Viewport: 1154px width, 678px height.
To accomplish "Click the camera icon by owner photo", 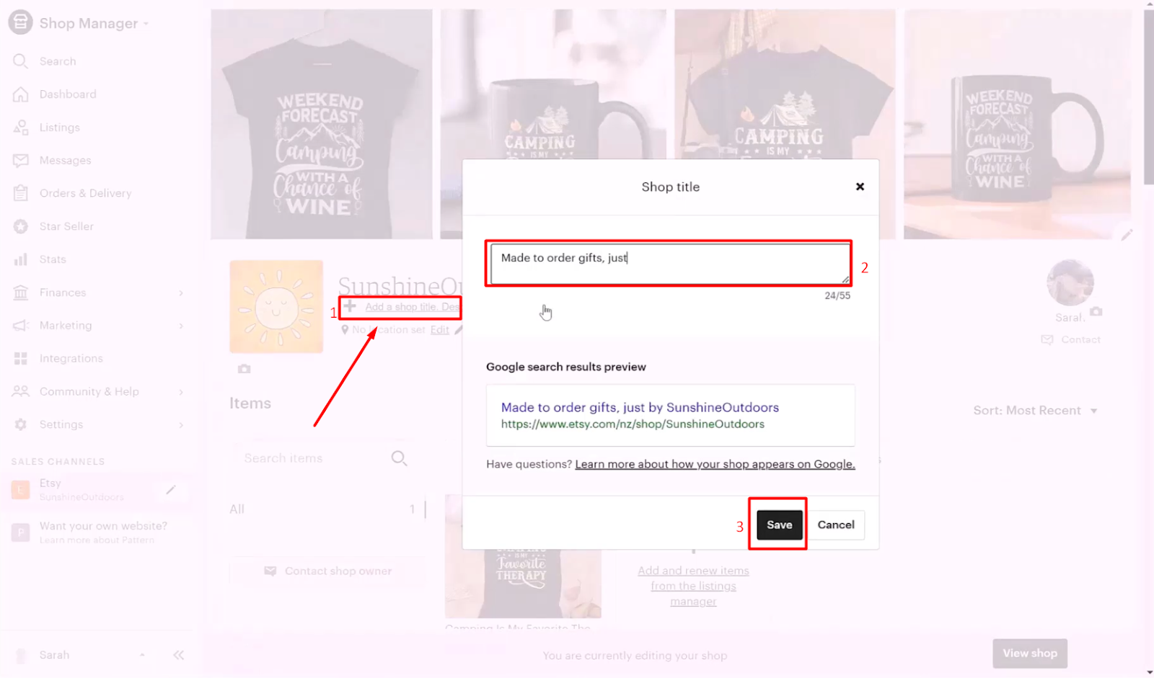I will point(1096,311).
